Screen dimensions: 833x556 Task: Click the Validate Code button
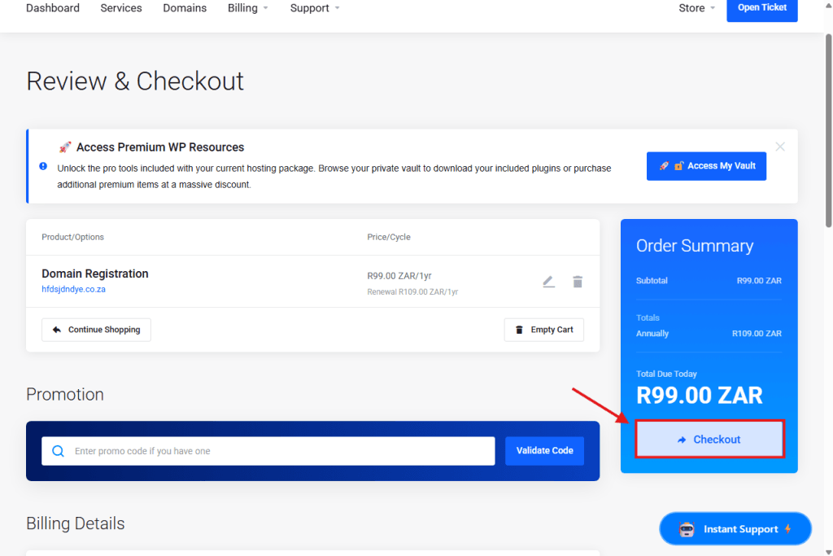tap(544, 451)
